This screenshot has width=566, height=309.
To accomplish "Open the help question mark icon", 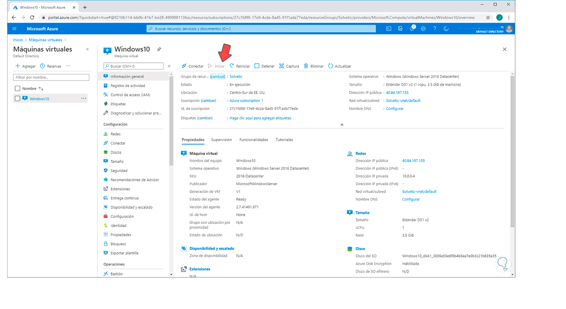I will [x=435, y=29].
